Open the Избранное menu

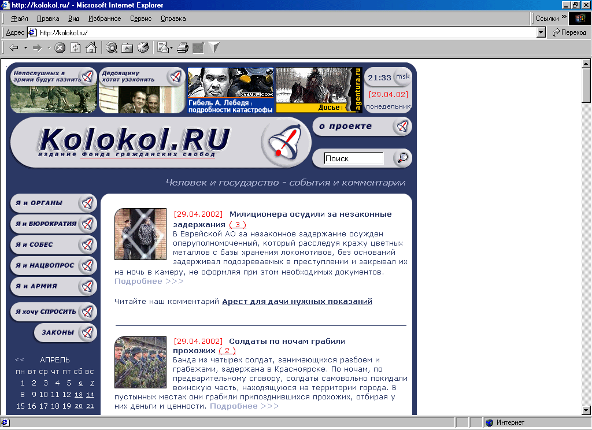pos(105,18)
